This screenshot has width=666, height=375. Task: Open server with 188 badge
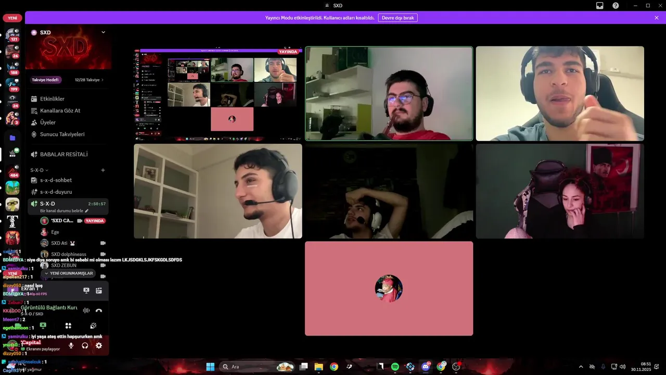click(12, 68)
